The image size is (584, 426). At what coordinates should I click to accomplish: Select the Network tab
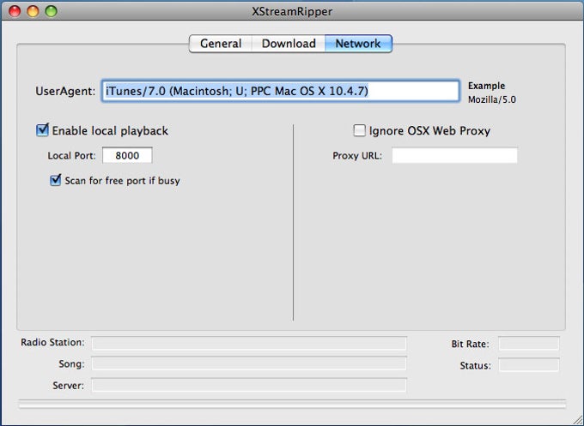[358, 44]
